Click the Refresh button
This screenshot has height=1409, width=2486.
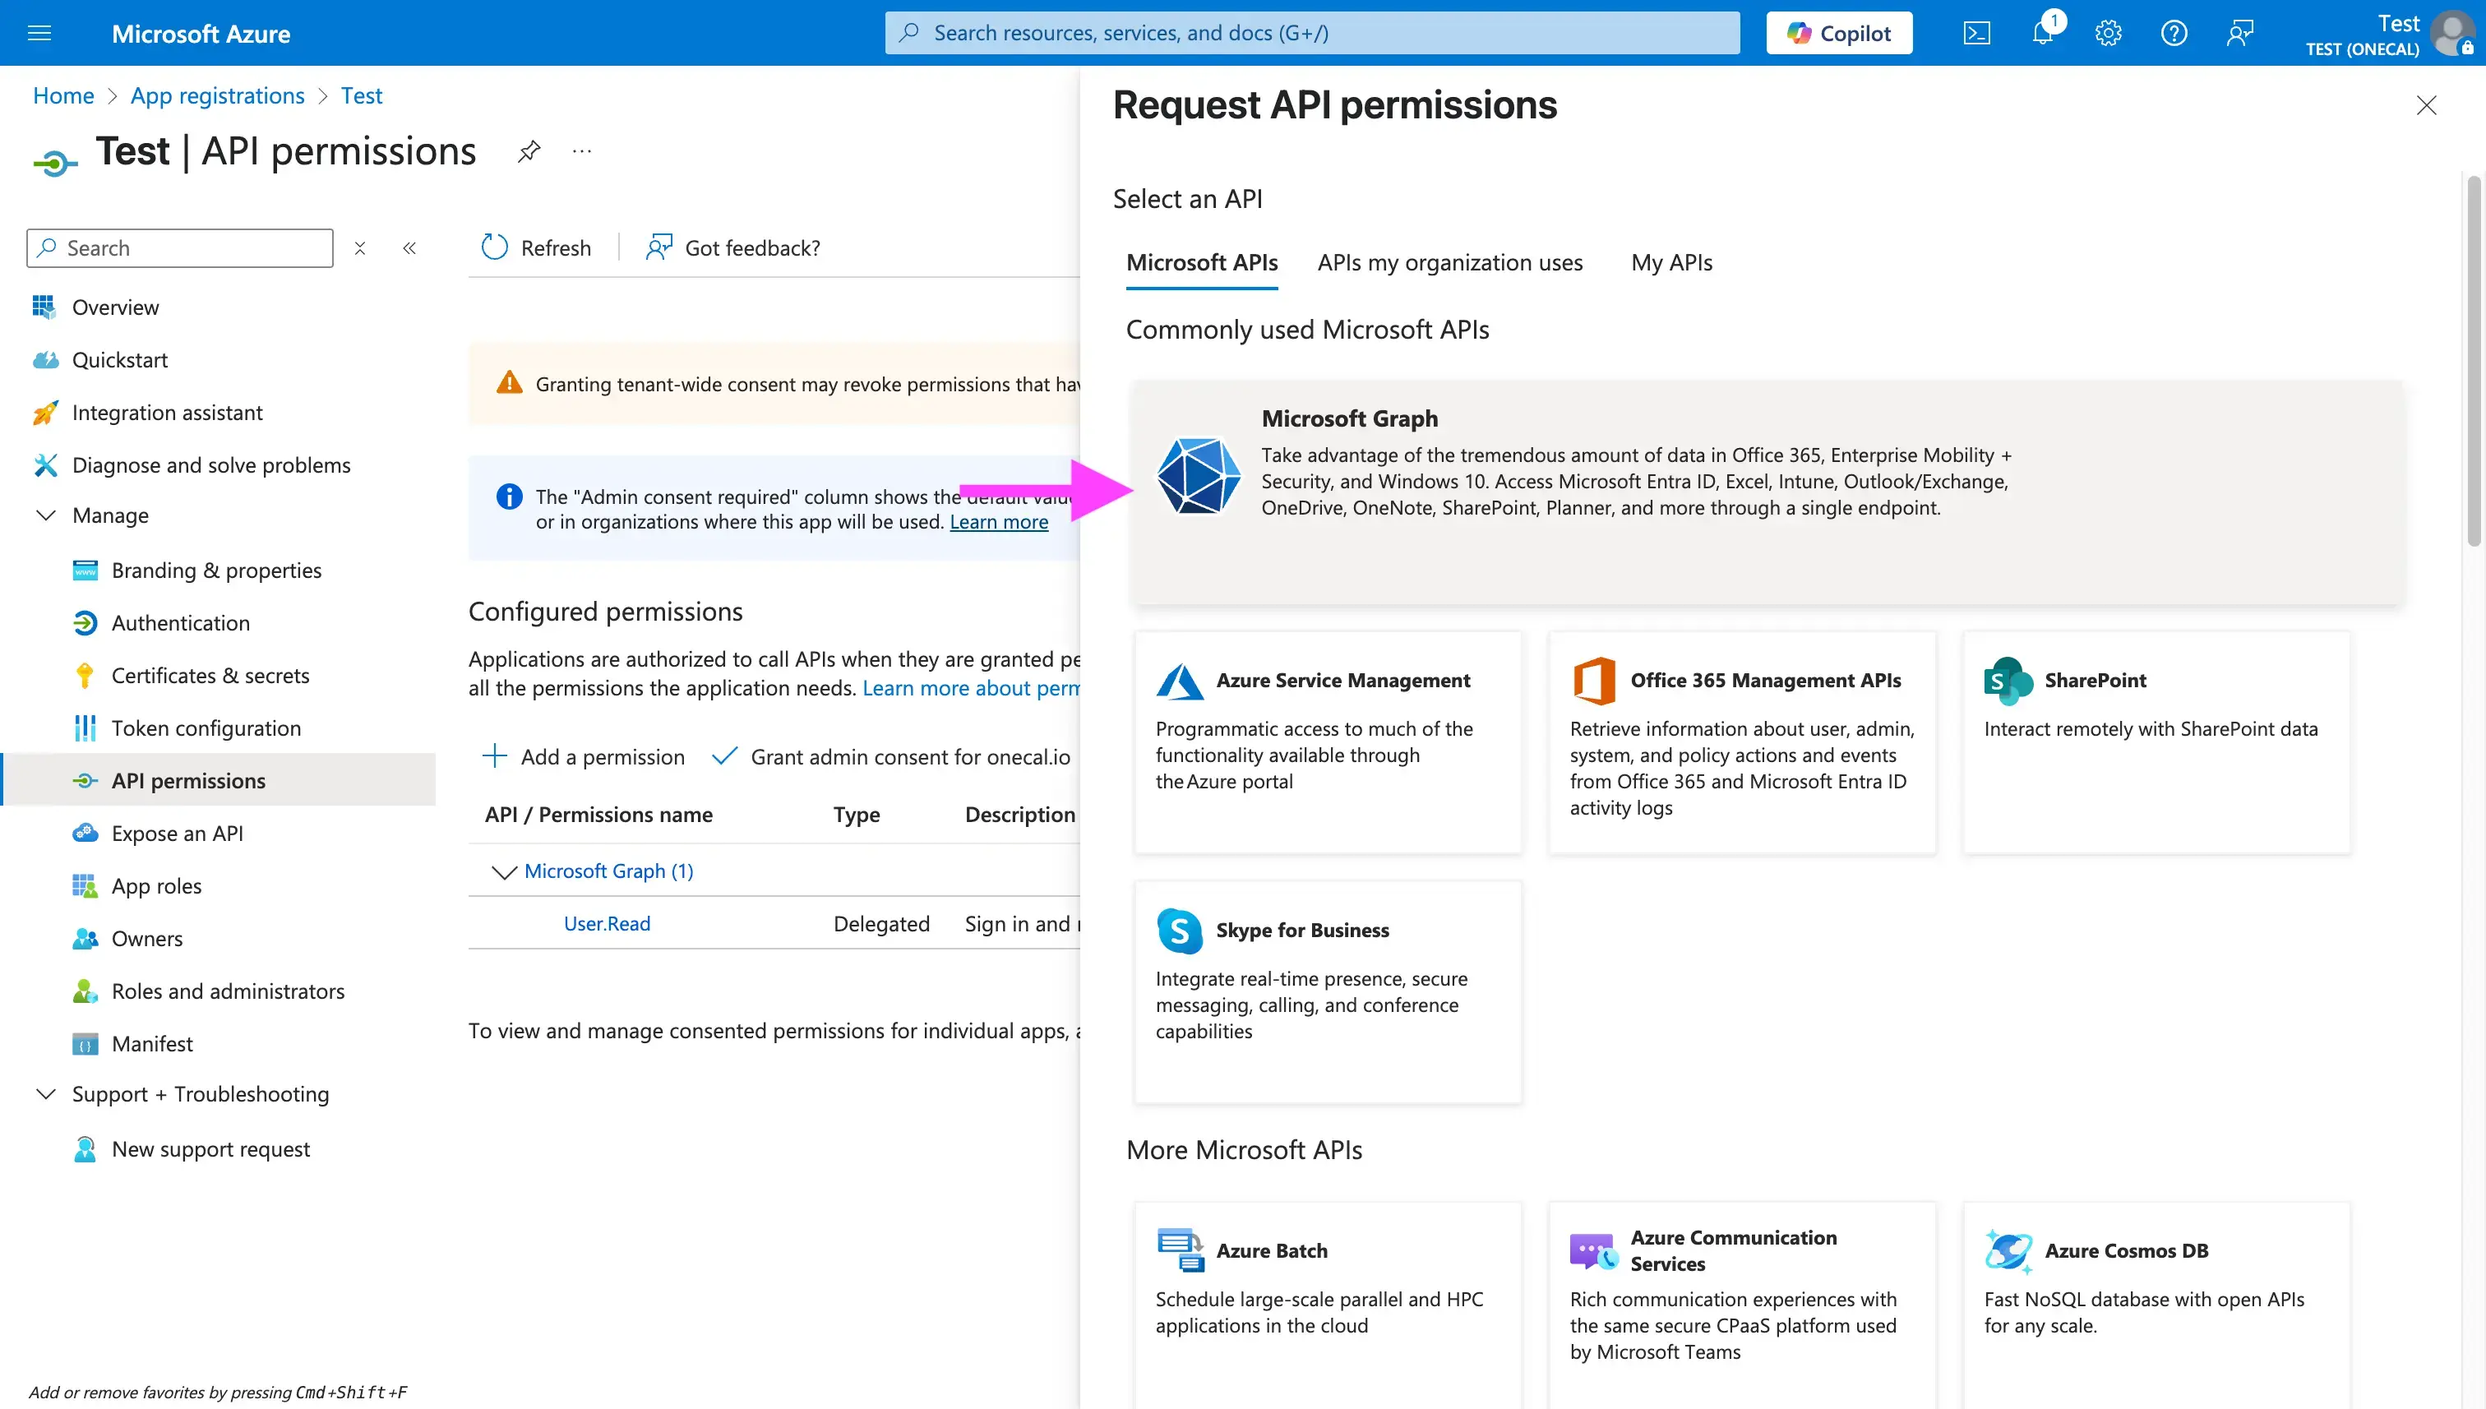[536, 247]
